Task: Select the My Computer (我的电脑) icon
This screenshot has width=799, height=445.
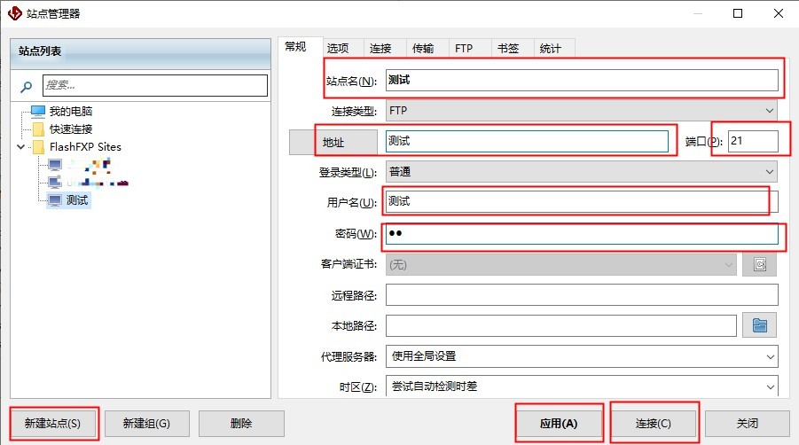Action: pos(38,111)
